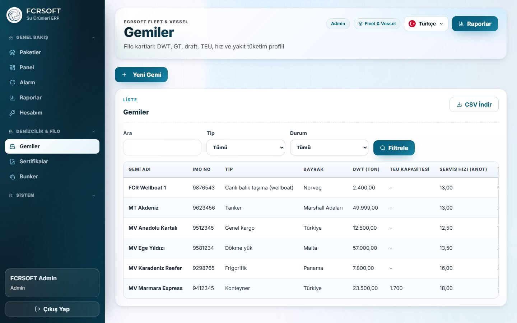Viewport: 517px width, 323px height.
Task: Focus the Ara search field
Action: 162,148
